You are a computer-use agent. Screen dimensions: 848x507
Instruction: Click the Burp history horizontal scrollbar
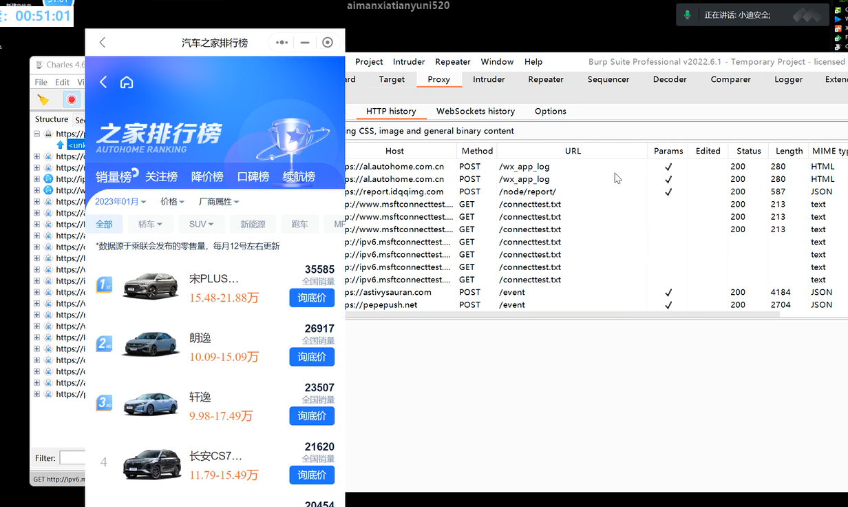pyautogui.click(x=562, y=314)
